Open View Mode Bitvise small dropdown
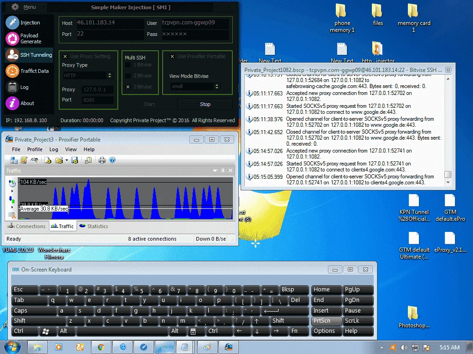Image resolution: width=473 pixels, height=354 pixels. 195,86
